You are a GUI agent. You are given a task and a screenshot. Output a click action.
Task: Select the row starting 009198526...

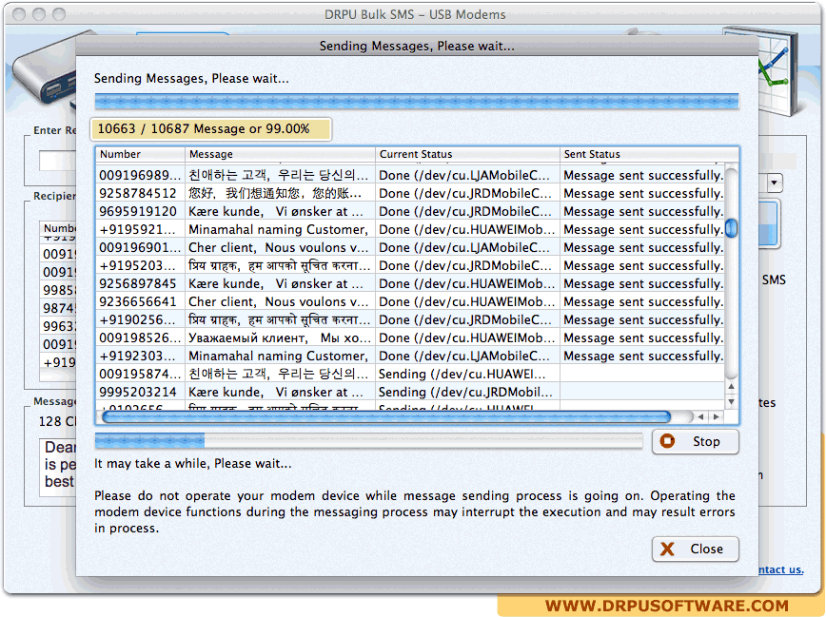pyautogui.click(x=410, y=337)
